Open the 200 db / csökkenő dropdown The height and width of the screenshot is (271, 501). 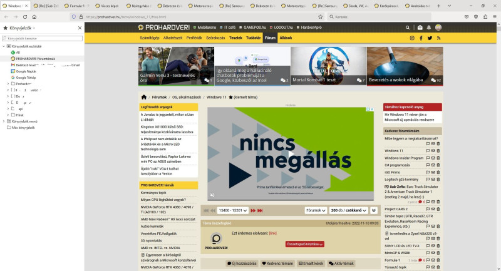point(349,210)
